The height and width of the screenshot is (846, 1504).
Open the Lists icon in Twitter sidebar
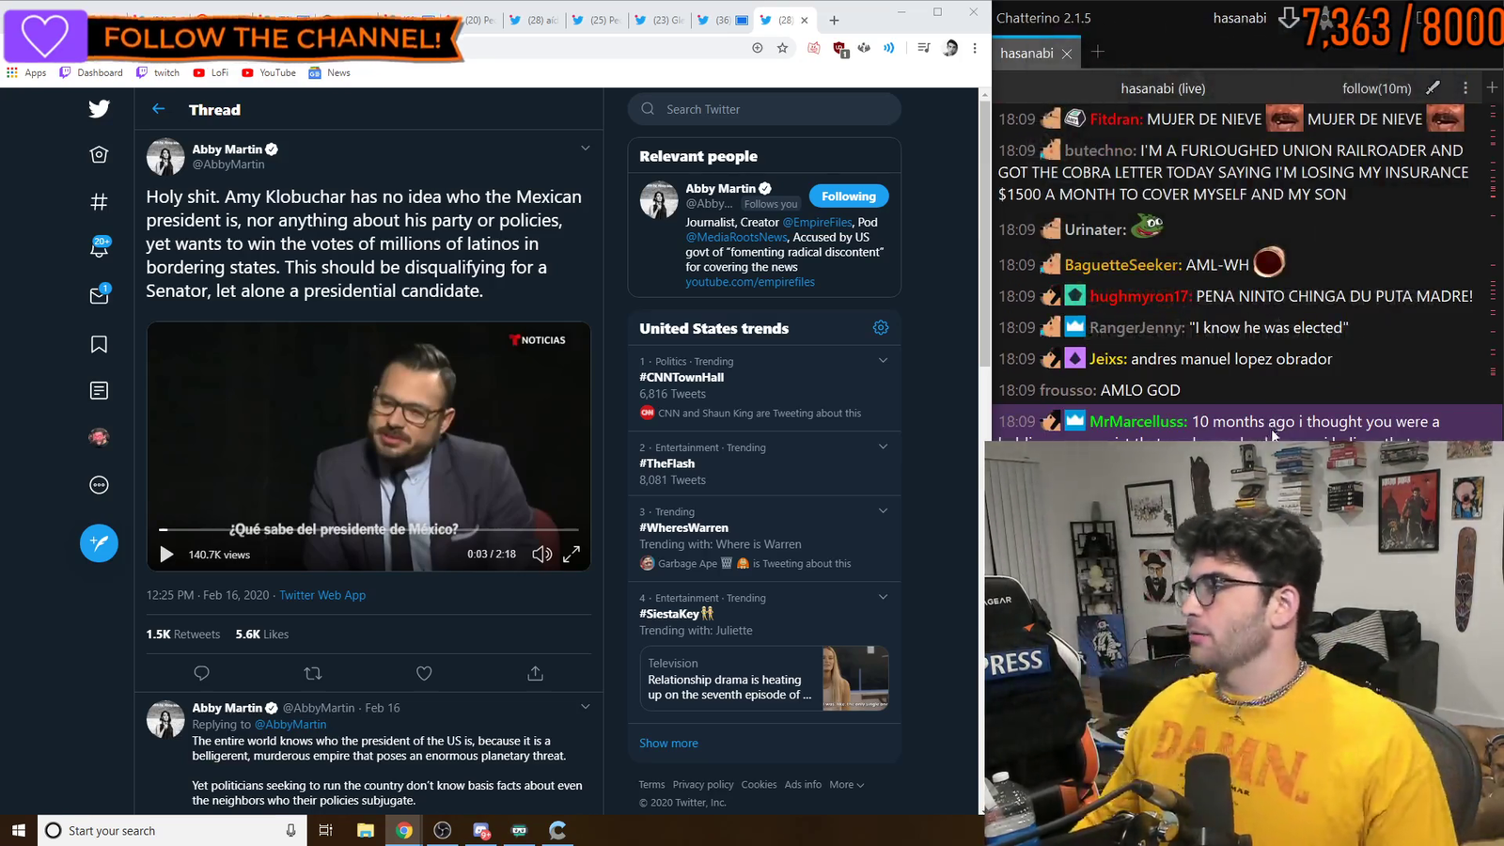click(x=99, y=390)
